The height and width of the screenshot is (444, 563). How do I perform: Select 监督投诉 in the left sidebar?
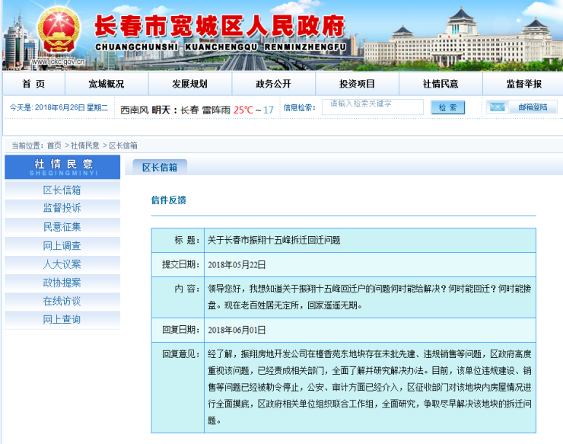pyautogui.click(x=62, y=208)
